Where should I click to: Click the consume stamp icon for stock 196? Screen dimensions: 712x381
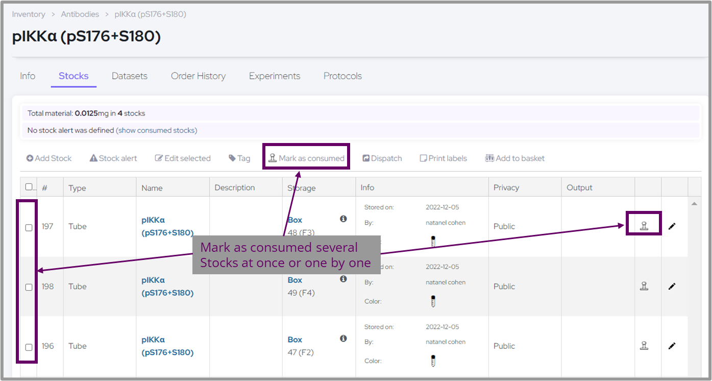tap(644, 346)
